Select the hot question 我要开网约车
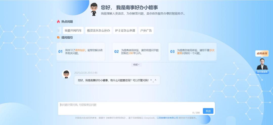The height and width of the screenshot is (125, 273). 73,30
